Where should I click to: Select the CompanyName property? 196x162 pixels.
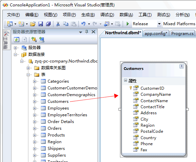pos(156,94)
